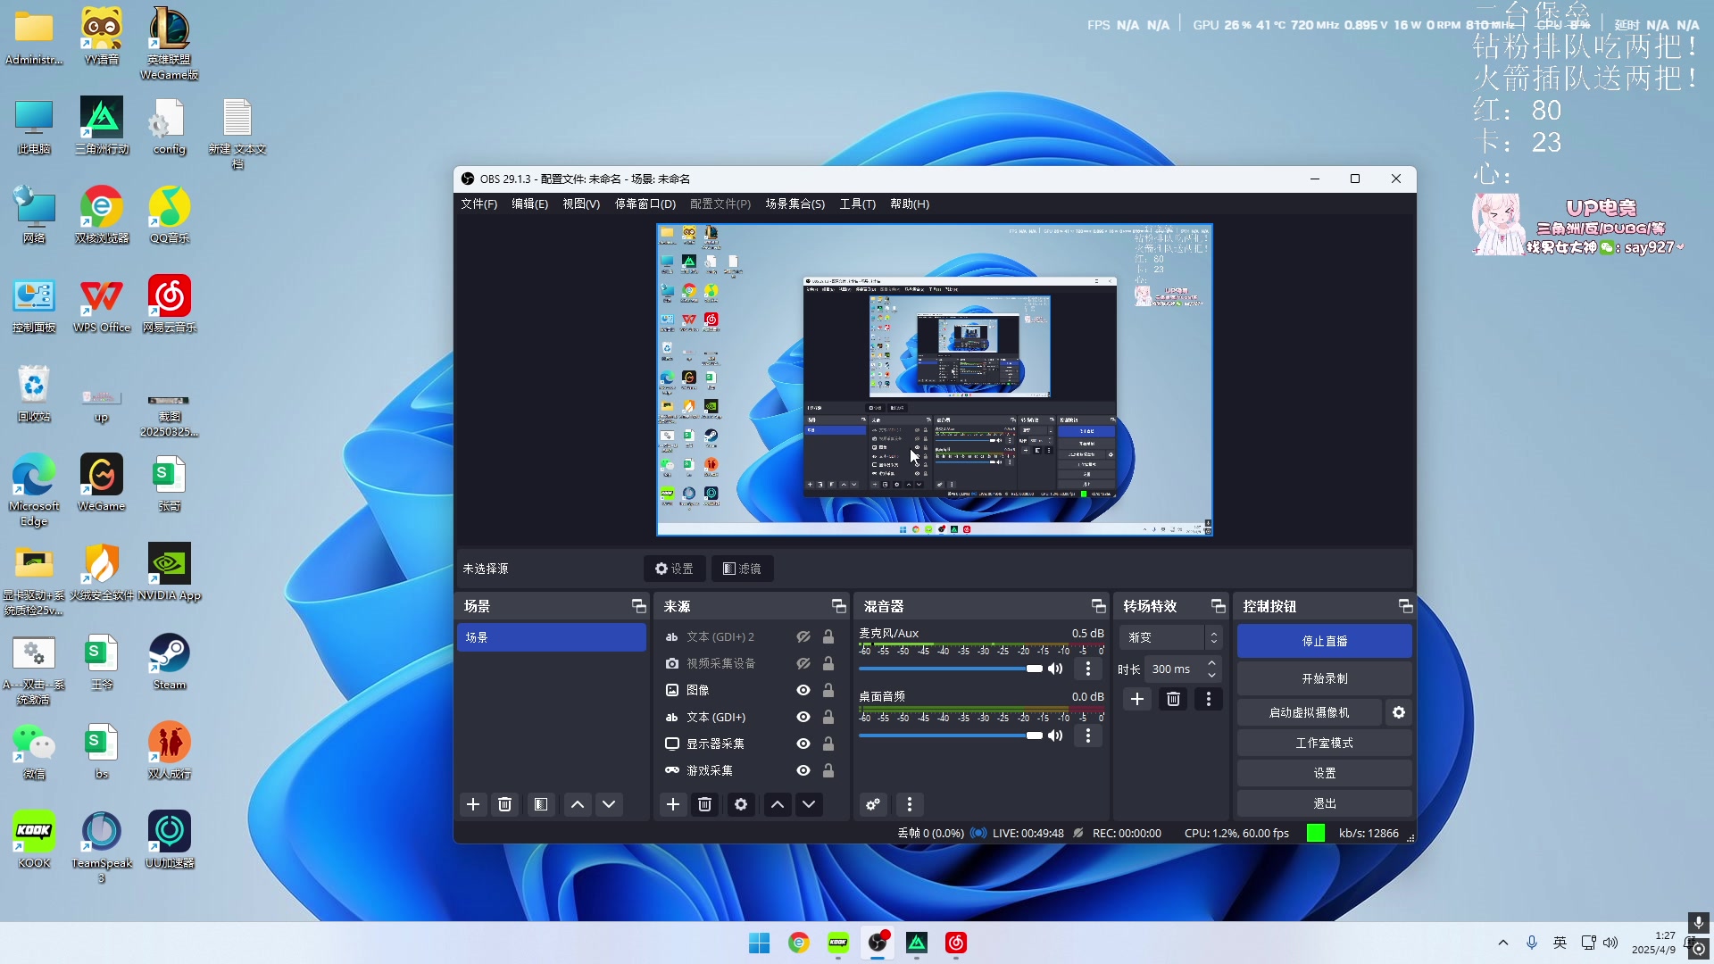Pop out the 控制按钮 dock panel
Image resolution: width=1714 pixels, height=964 pixels.
click(1406, 606)
